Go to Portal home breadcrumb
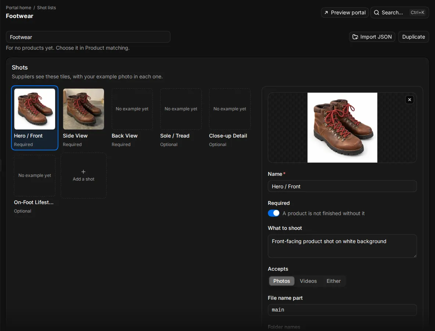Viewport: 435px width, 331px height. click(18, 8)
